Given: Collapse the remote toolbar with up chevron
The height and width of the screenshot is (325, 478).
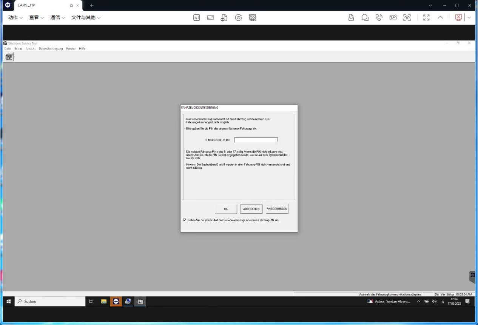Looking at the screenshot, I should click(x=440, y=17).
